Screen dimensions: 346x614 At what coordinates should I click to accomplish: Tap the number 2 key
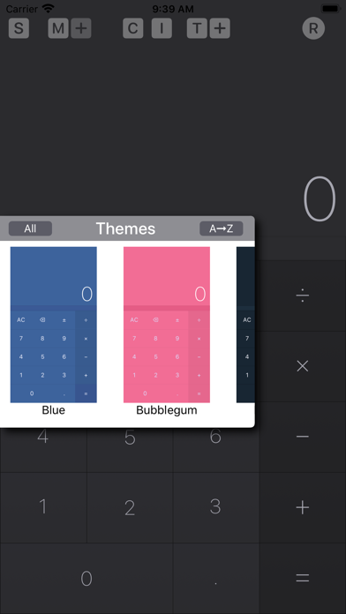tap(130, 508)
